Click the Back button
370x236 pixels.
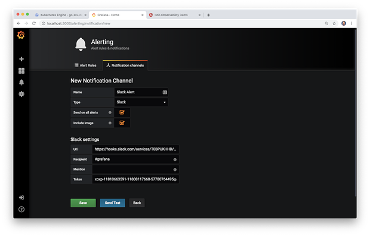click(137, 203)
